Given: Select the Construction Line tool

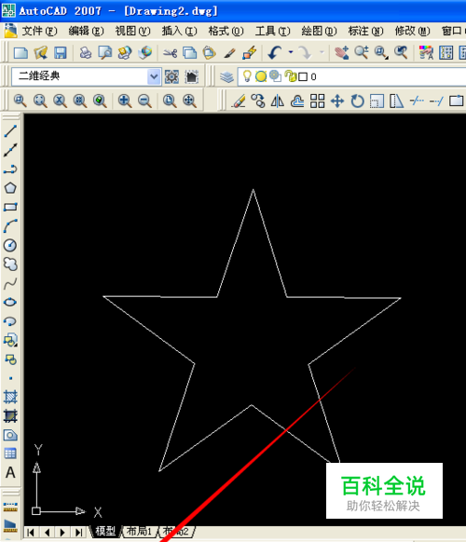Looking at the screenshot, I should (10, 150).
